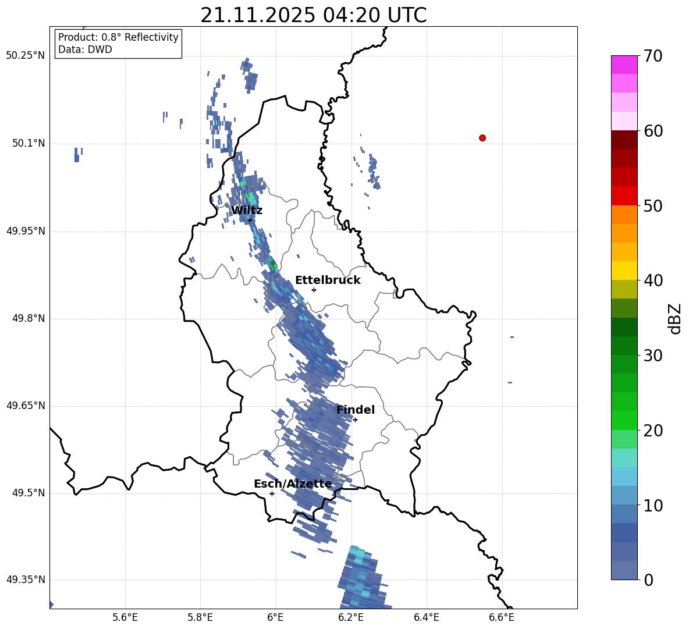This screenshot has height=629, width=689.
Task: Click the Esch/Alzette city label
Action: [293, 484]
